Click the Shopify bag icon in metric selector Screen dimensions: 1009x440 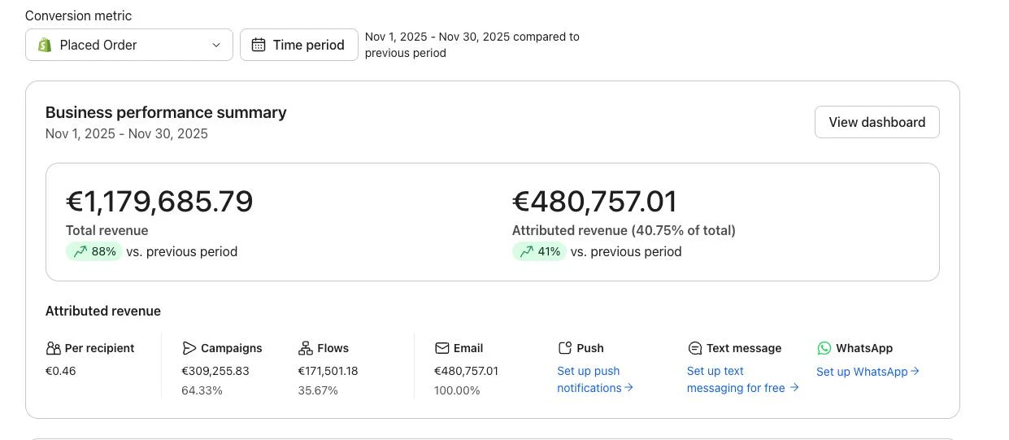[x=45, y=45]
